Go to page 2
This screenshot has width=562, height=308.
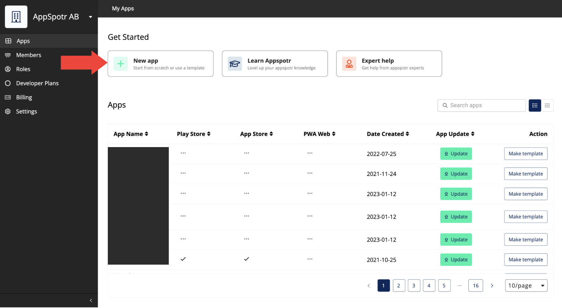tap(399, 286)
